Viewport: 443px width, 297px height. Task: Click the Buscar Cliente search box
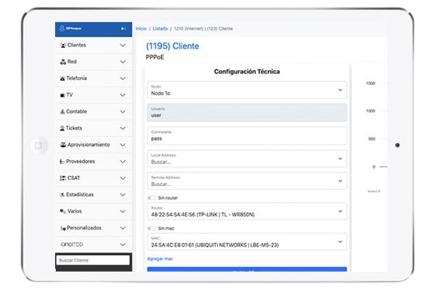coord(93,260)
